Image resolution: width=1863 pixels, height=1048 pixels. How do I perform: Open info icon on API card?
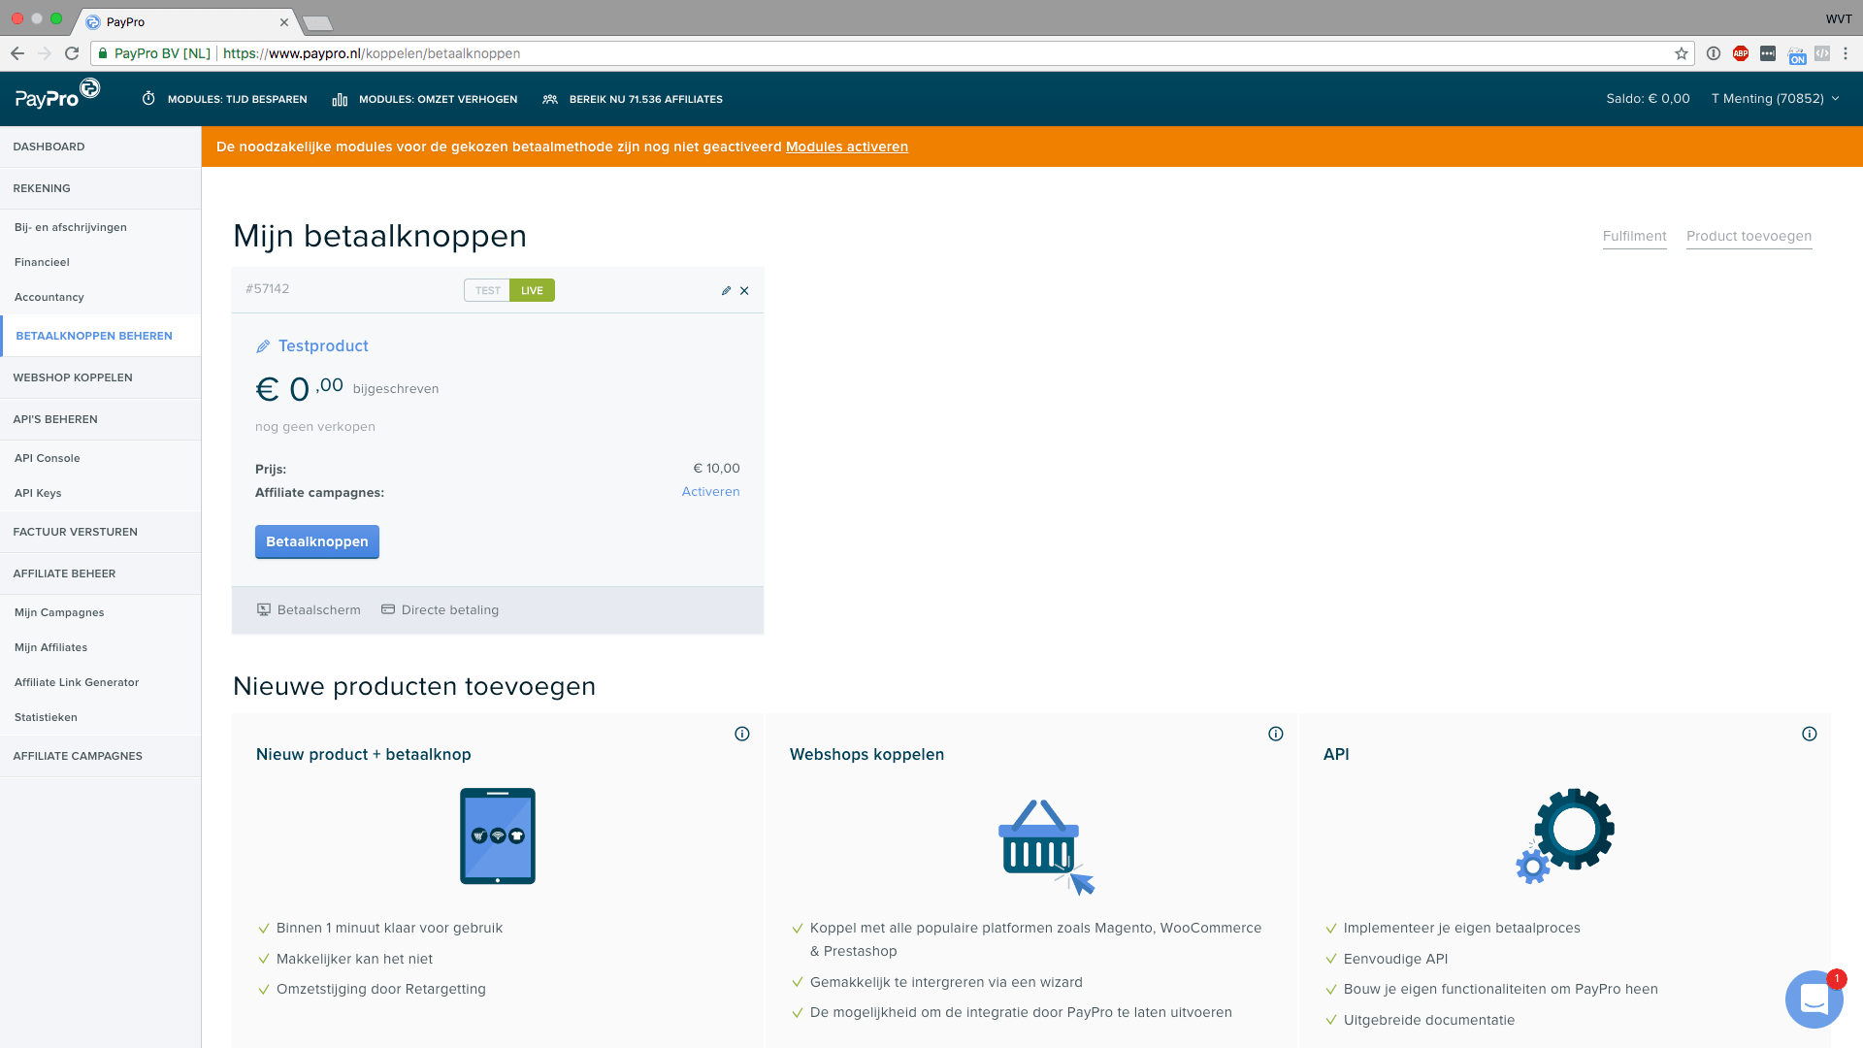click(x=1810, y=734)
